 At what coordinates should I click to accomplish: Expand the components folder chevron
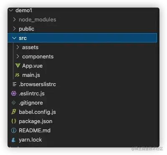tap(18, 56)
